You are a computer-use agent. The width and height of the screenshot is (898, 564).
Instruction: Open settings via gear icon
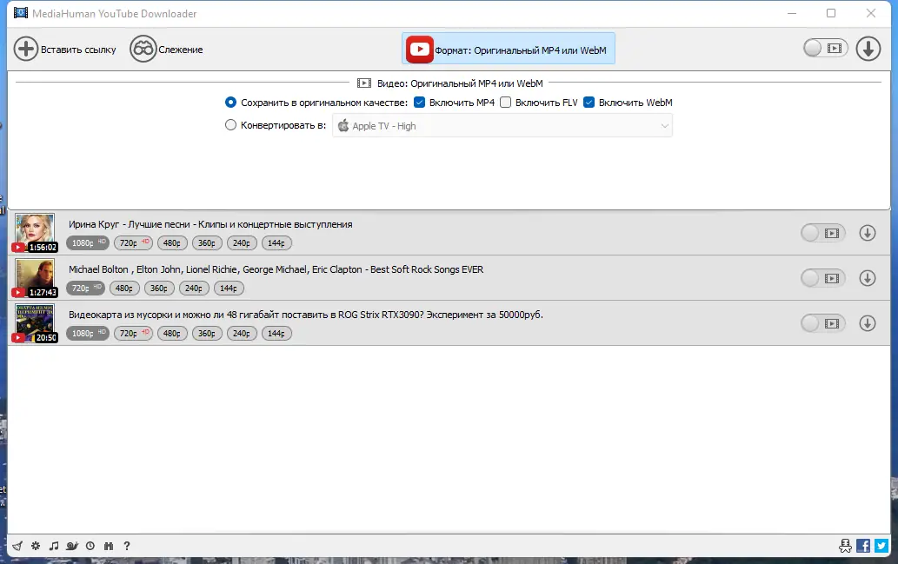click(36, 546)
